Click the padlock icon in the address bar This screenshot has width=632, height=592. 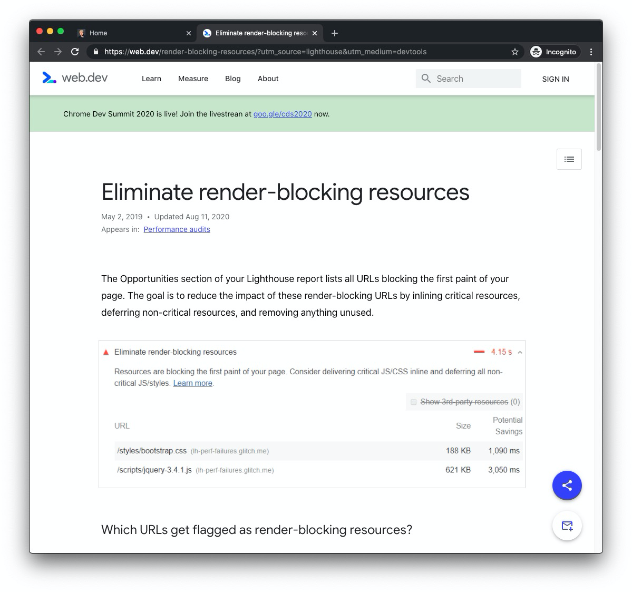point(95,52)
